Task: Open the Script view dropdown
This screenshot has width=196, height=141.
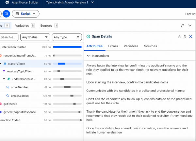Action: [x=25, y=14]
